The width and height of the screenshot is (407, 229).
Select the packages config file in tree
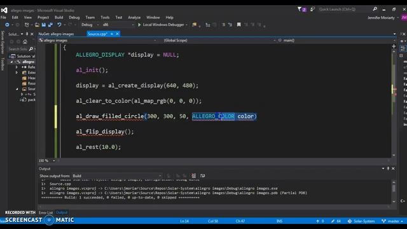28,100
